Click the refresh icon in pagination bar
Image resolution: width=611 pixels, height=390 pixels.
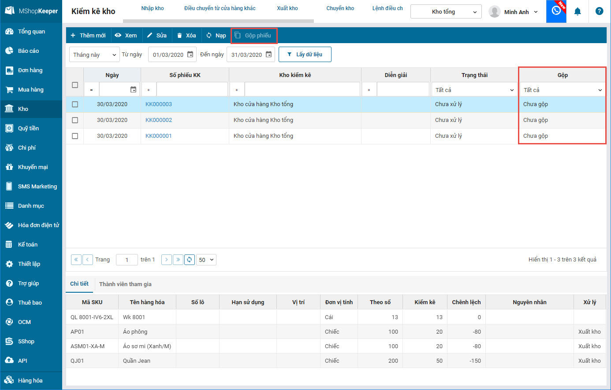(x=190, y=260)
